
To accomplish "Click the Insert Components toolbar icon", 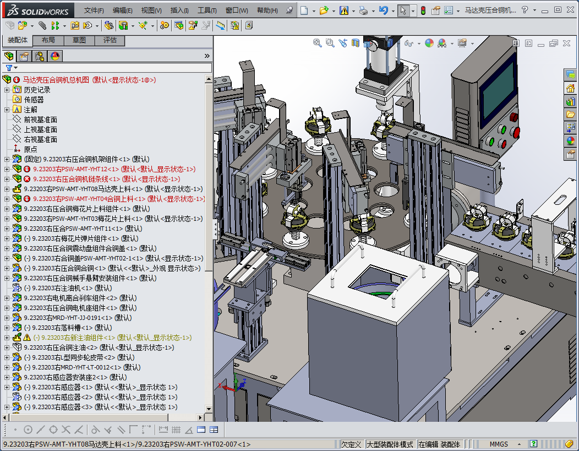I will (x=22, y=25).
